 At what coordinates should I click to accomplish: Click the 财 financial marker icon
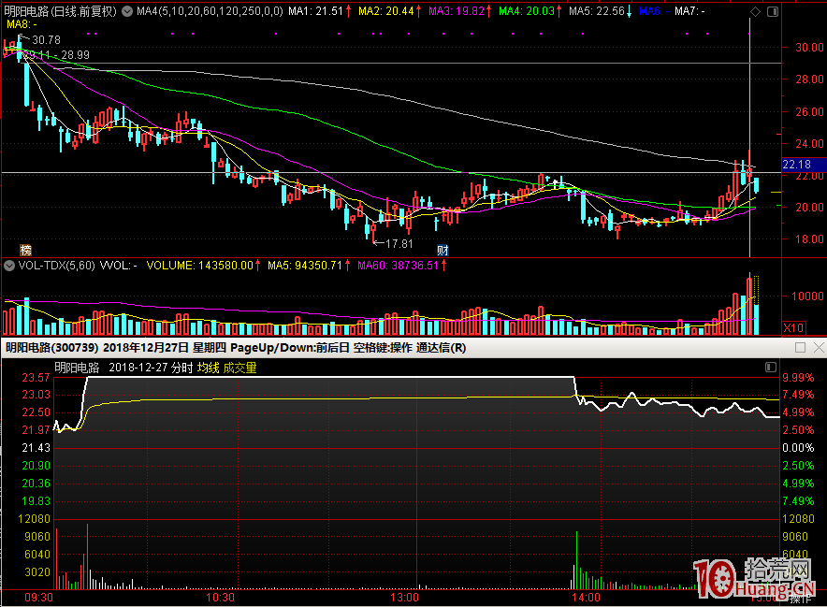(x=444, y=250)
